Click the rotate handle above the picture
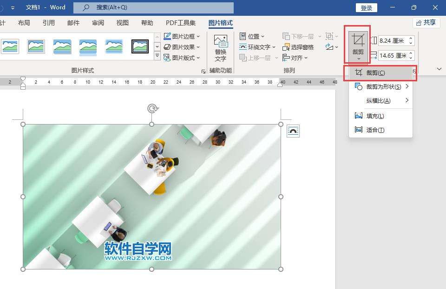Viewport: 446px width, 289px height. tap(152, 109)
